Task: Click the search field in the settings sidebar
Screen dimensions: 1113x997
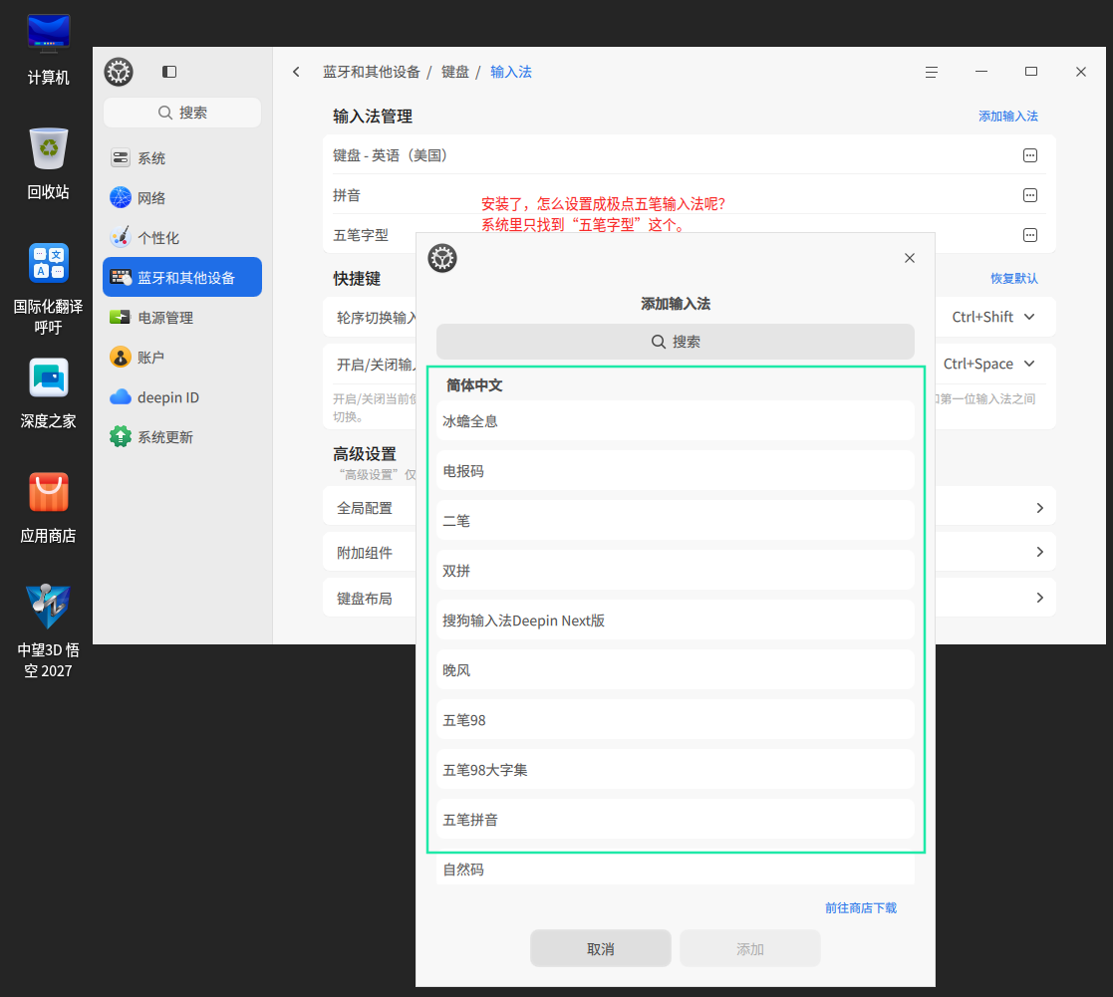Action: point(182,113)
